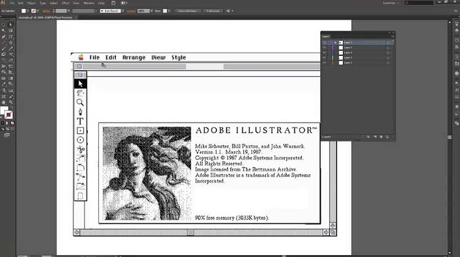
Task: Select the Selection tool black arrow
Action: (x=4, y=25)
